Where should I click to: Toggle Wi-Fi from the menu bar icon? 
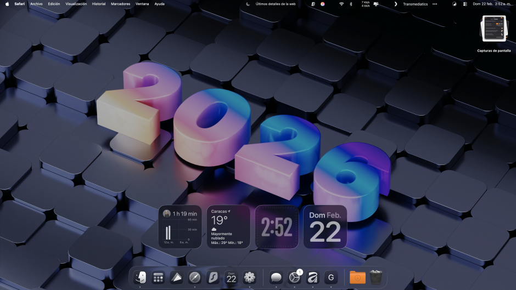point(341,4)
